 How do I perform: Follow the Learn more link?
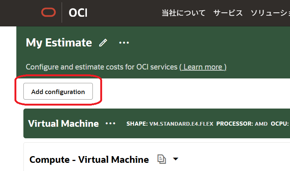pos(203,67)
